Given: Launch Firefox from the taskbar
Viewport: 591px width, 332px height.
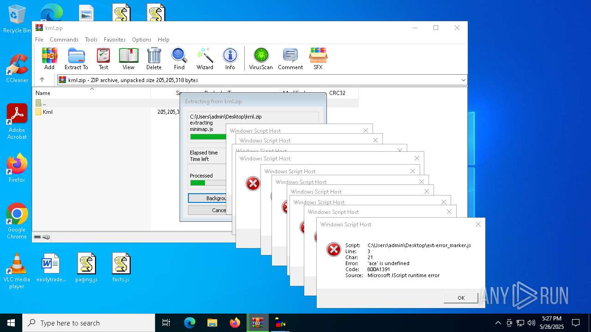Looking at the screenshot, I should pos(235,323).
